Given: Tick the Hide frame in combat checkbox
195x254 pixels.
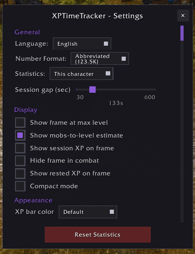Looking at the screenshot, I should [20, 161].
